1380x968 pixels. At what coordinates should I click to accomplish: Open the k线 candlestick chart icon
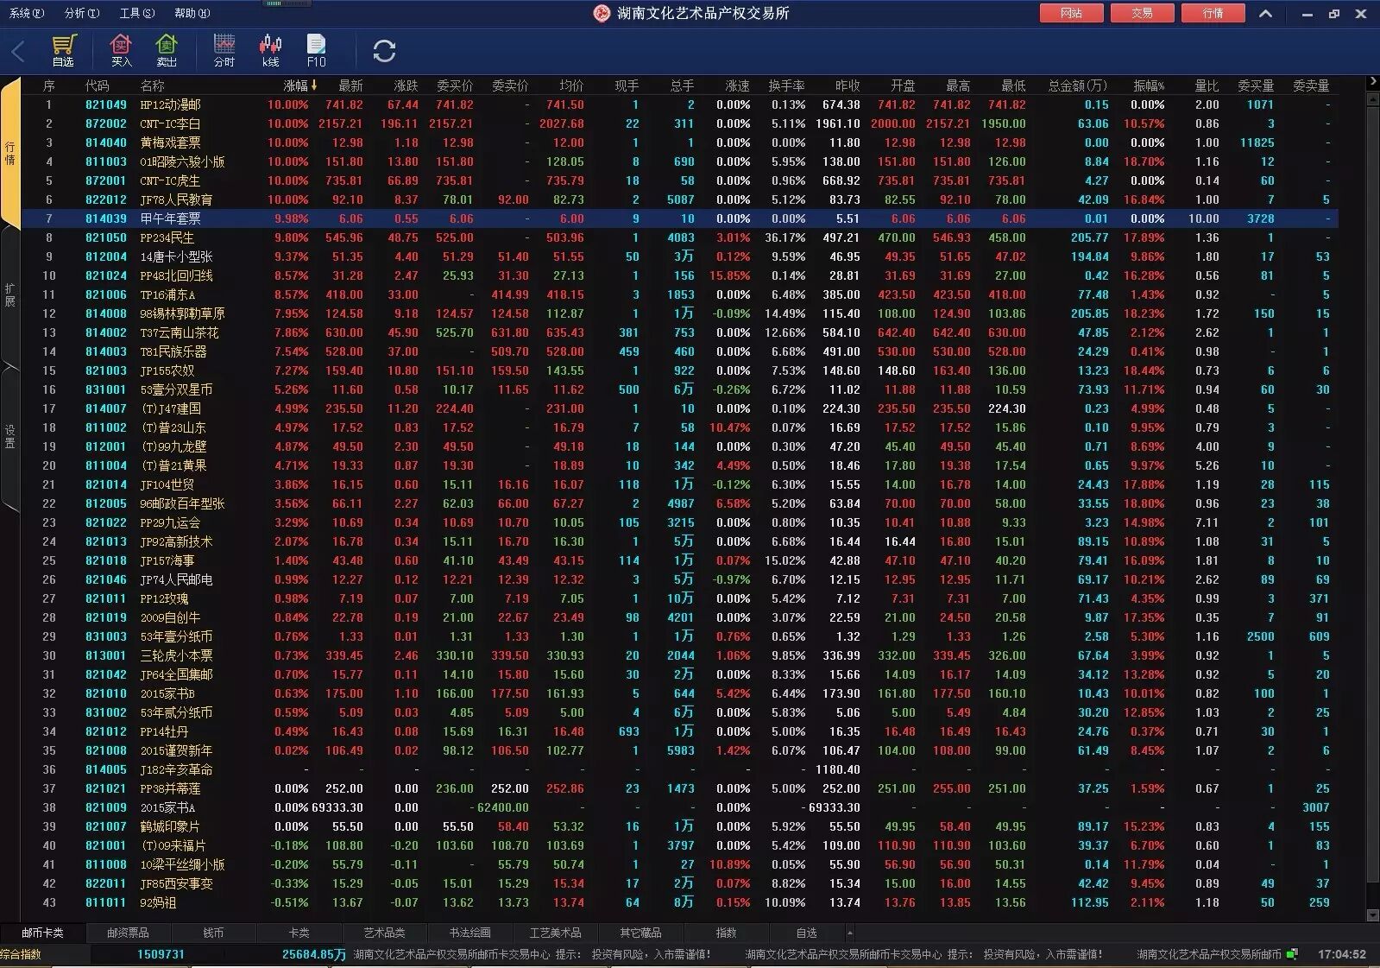pyautogui.click(x=270, y=50)
